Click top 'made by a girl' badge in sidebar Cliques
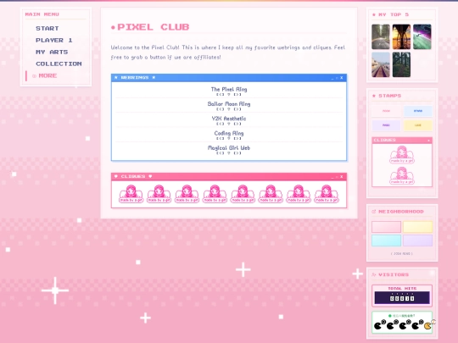Image resolution: width=458 pixels, height=343 pixels. (402, 155)
